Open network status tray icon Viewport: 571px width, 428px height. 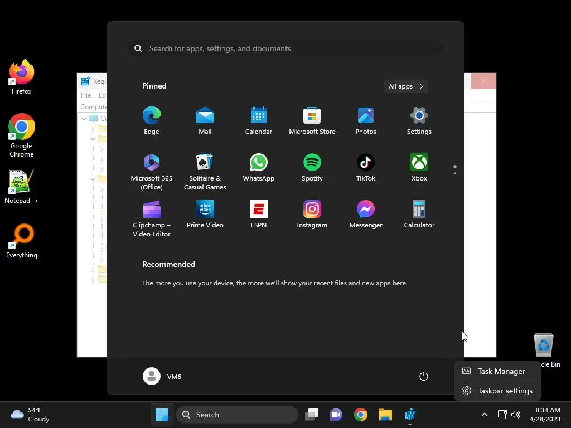pos(502,415)
